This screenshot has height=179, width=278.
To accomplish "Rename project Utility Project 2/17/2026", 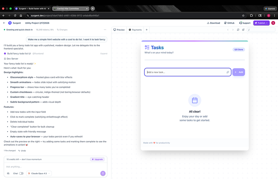I will click(37, 23).
